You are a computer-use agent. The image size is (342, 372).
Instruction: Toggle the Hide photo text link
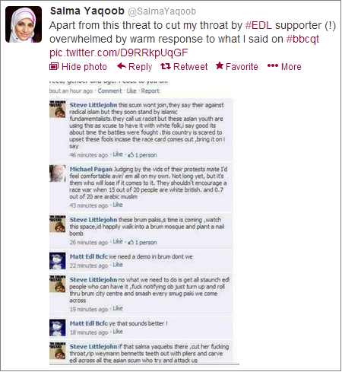click(x=84, y=67)
